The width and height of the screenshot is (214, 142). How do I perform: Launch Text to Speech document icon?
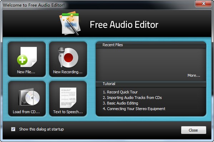coord(68,97)
